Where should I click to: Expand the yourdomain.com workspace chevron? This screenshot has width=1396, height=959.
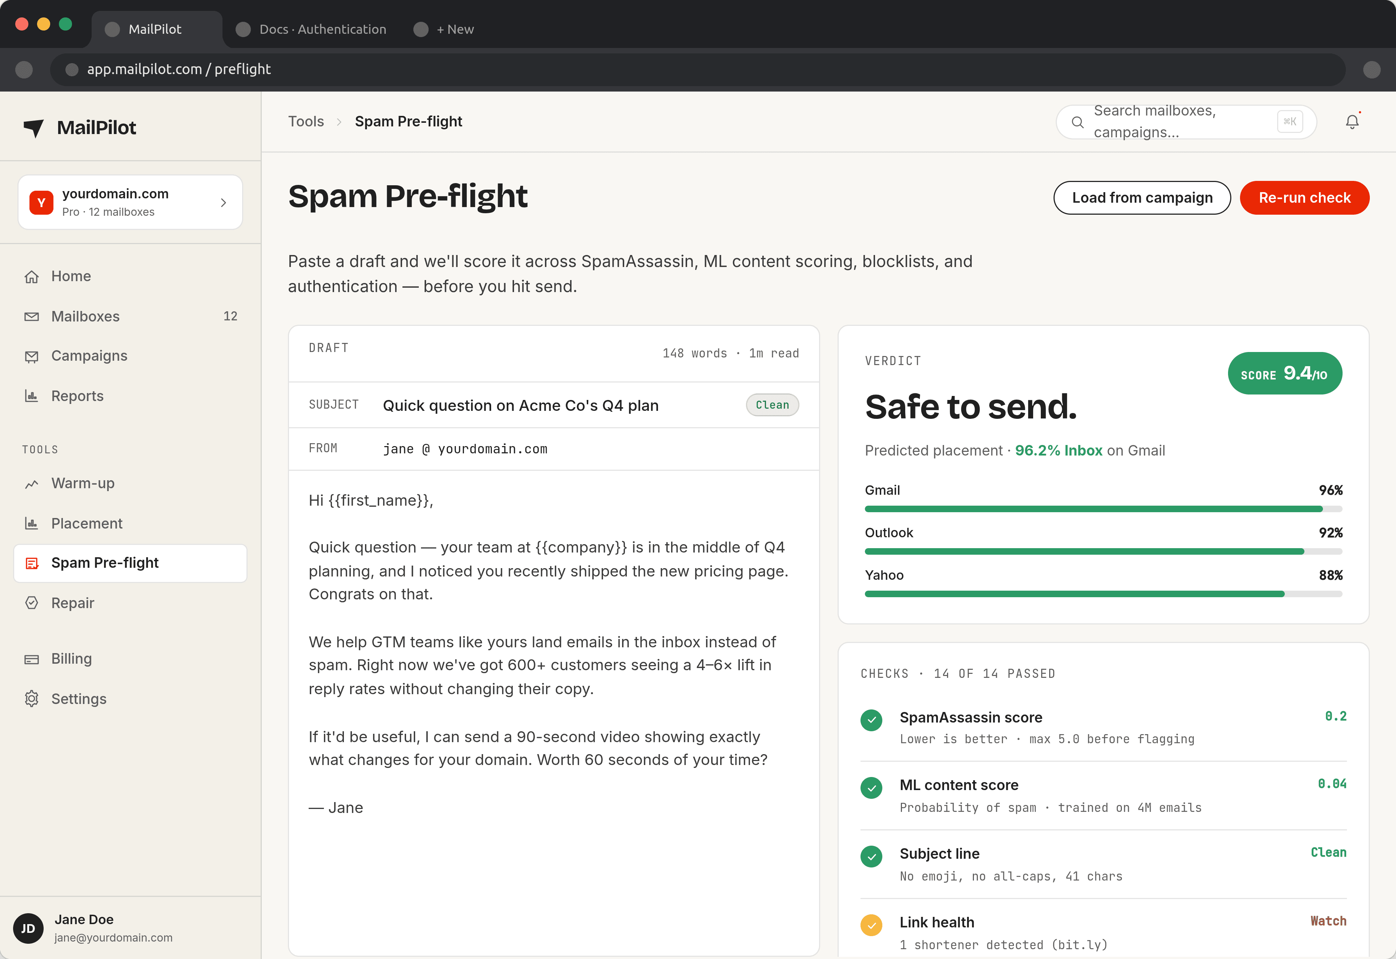click(224, 202)
